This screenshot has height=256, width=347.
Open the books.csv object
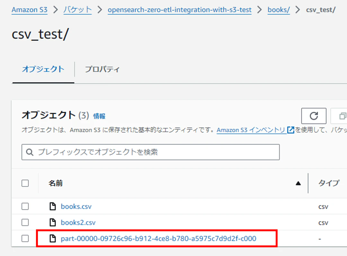pyautogui.click(x=76, y=207)
